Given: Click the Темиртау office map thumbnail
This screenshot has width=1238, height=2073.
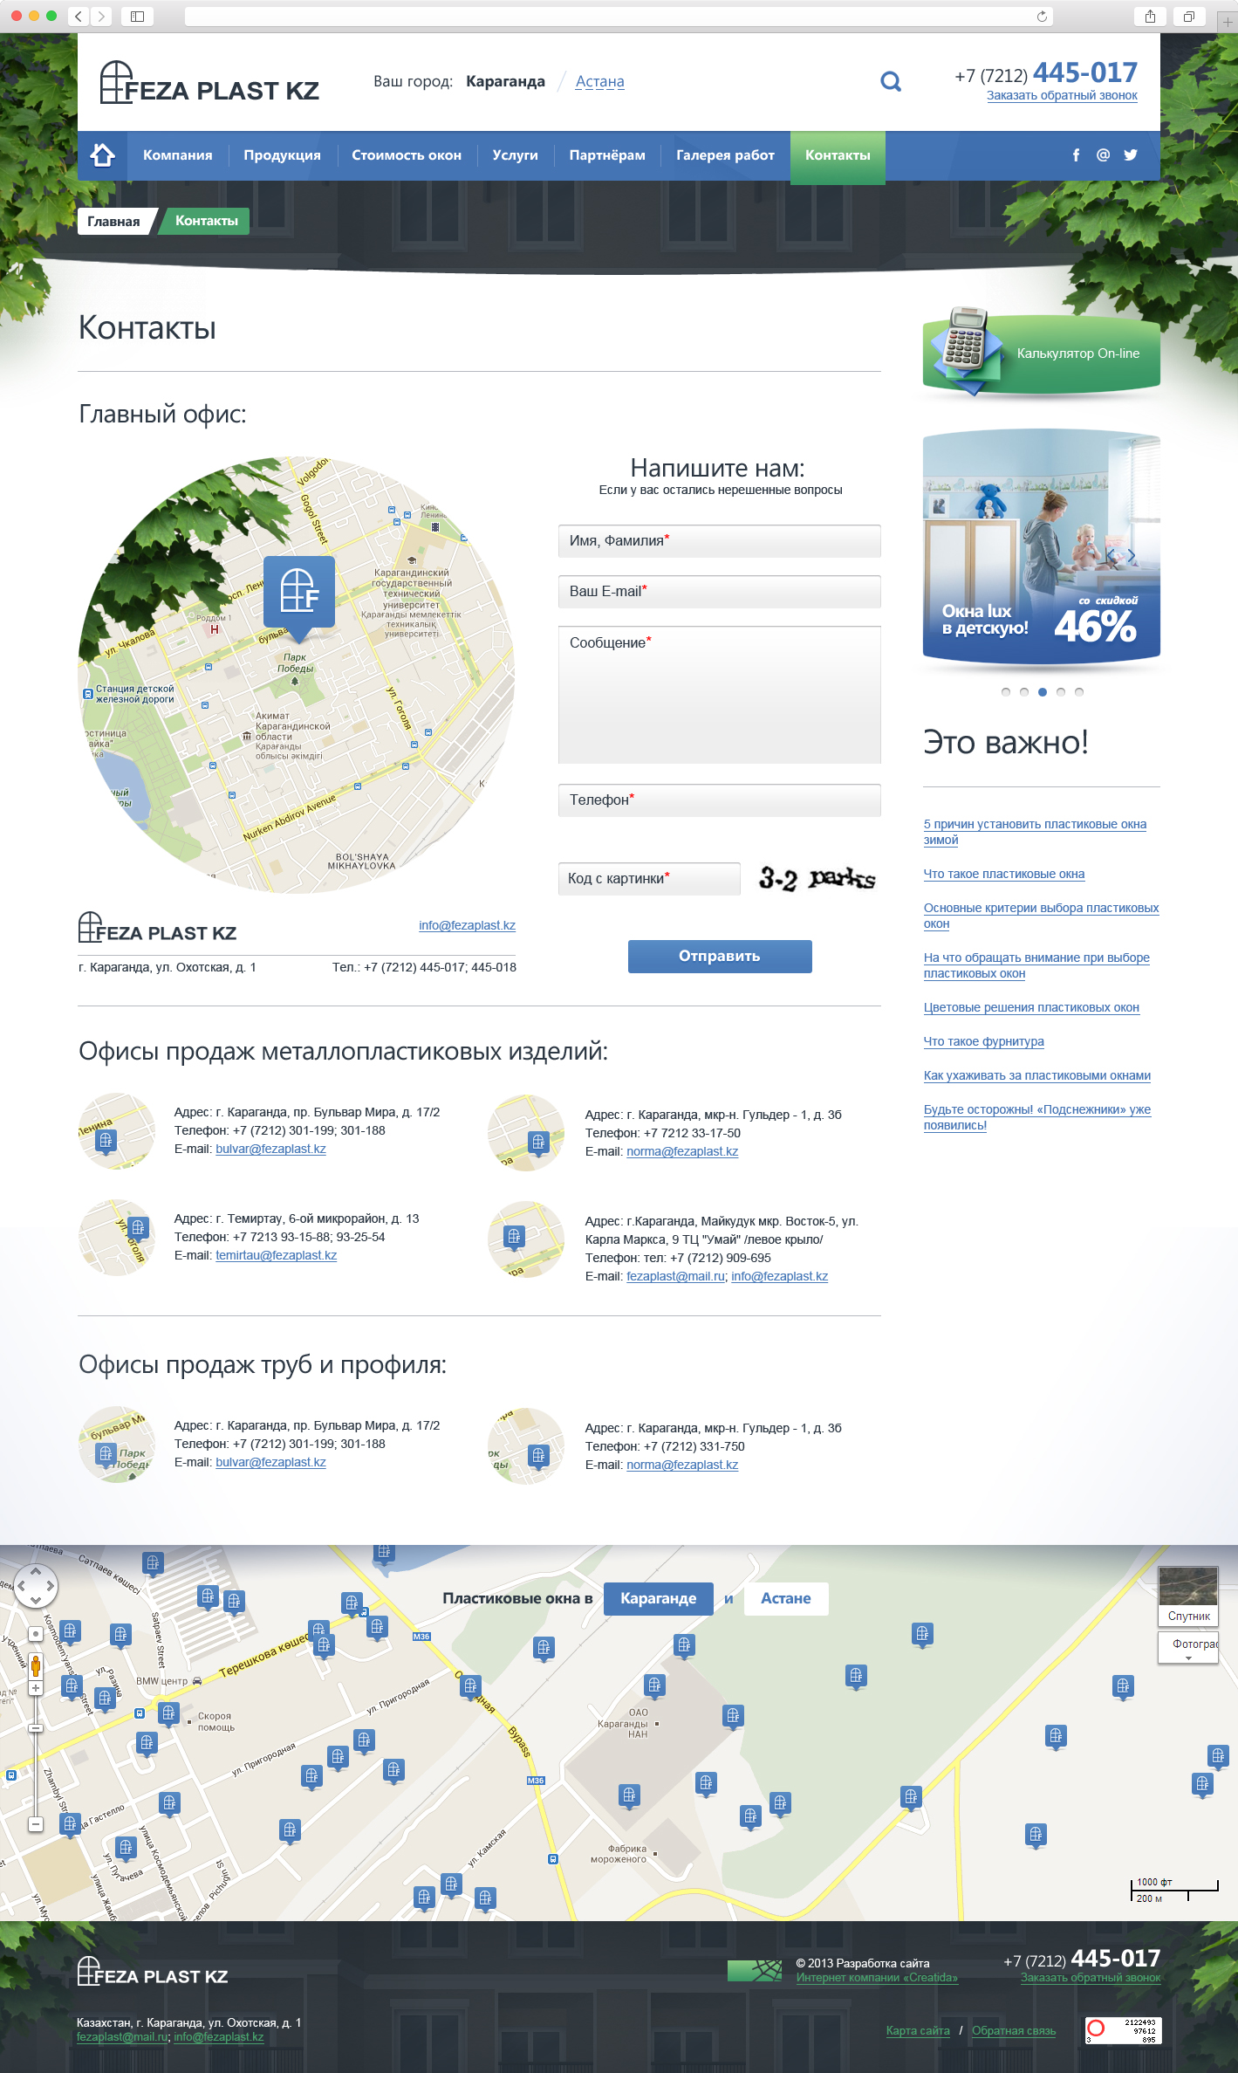Looking at the screenshot, I should tap(117, 1237).
